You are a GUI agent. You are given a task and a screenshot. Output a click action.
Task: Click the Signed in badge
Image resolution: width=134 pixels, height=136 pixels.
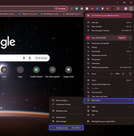(x=122, y=38)
